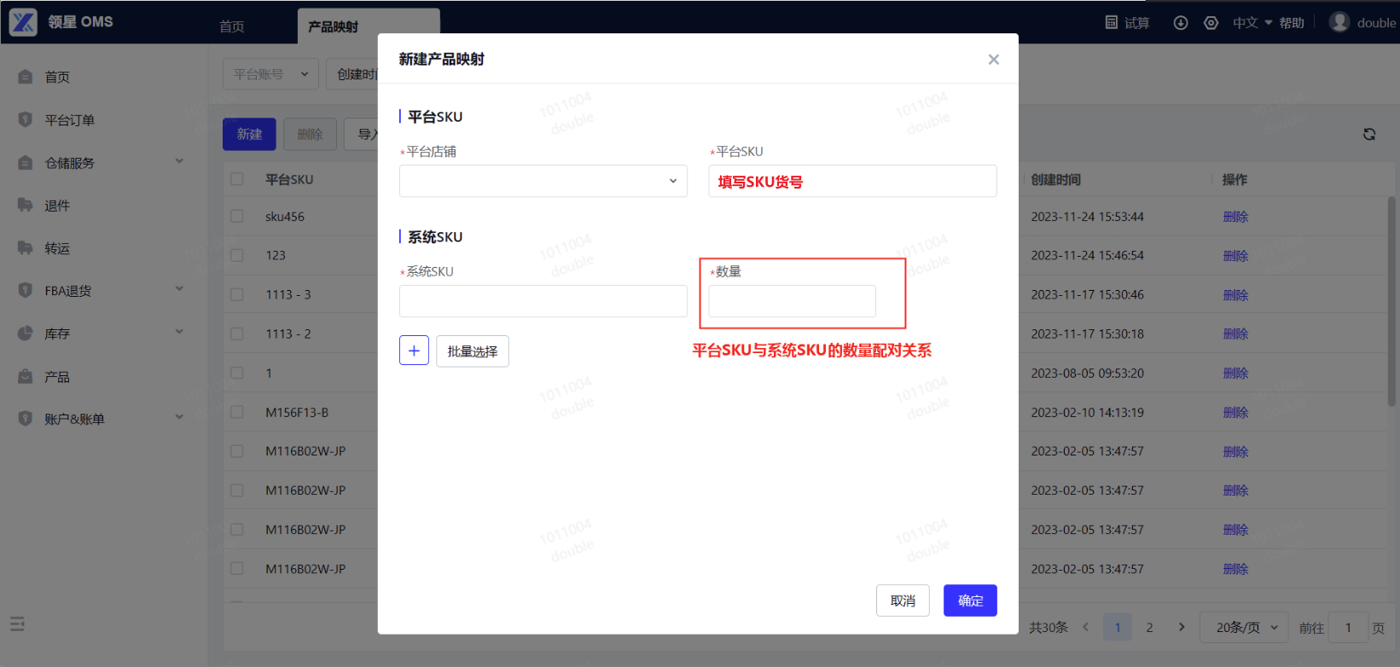Refresh the table with the refresh icon

click(x=1369, y=134)
